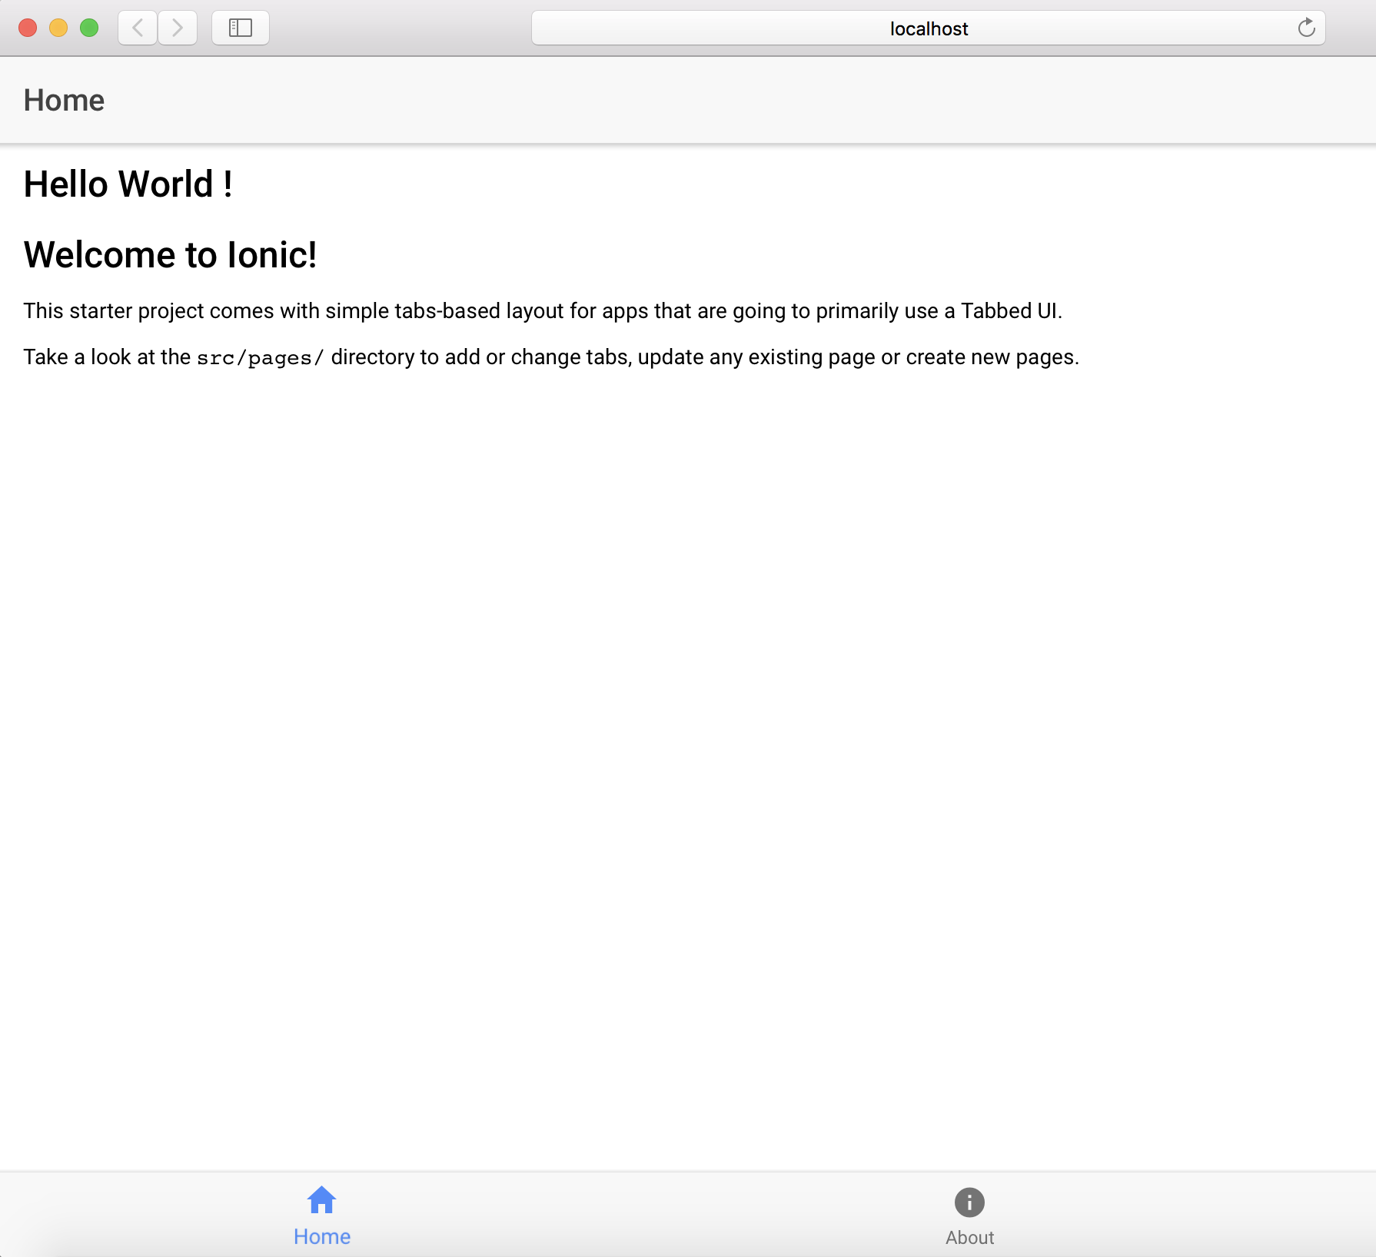
Task: Click the src/pages/ inline code text
Action: (x=261, y=357)
